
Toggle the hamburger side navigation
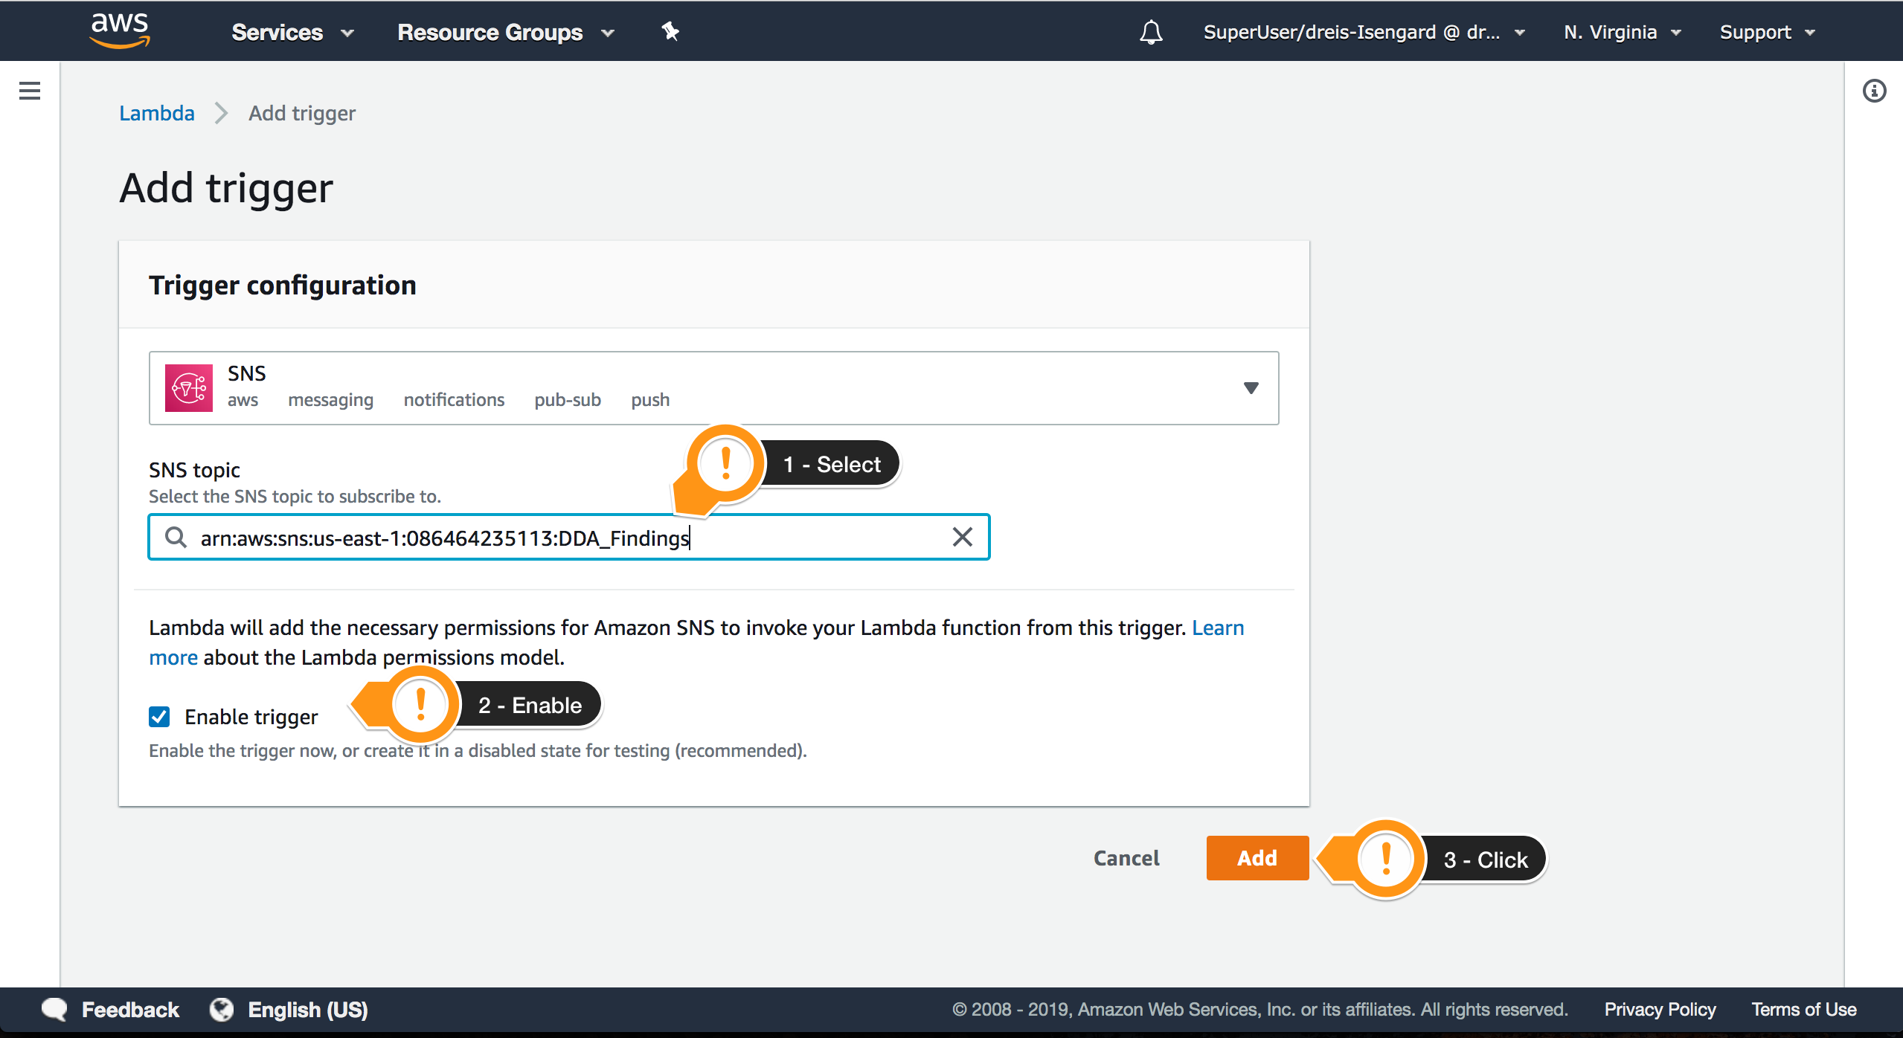[30, 91]
